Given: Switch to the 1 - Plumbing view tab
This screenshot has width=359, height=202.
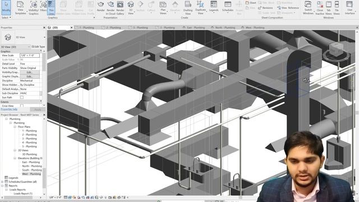Looking at the screenshot, I should point(86,27).
